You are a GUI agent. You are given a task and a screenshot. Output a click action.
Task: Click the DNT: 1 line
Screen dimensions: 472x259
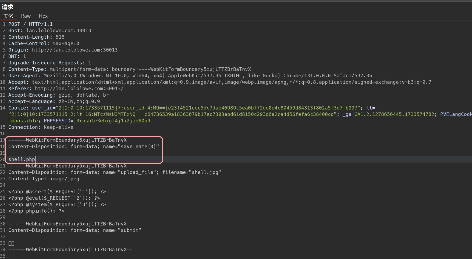tap(17, 56)
